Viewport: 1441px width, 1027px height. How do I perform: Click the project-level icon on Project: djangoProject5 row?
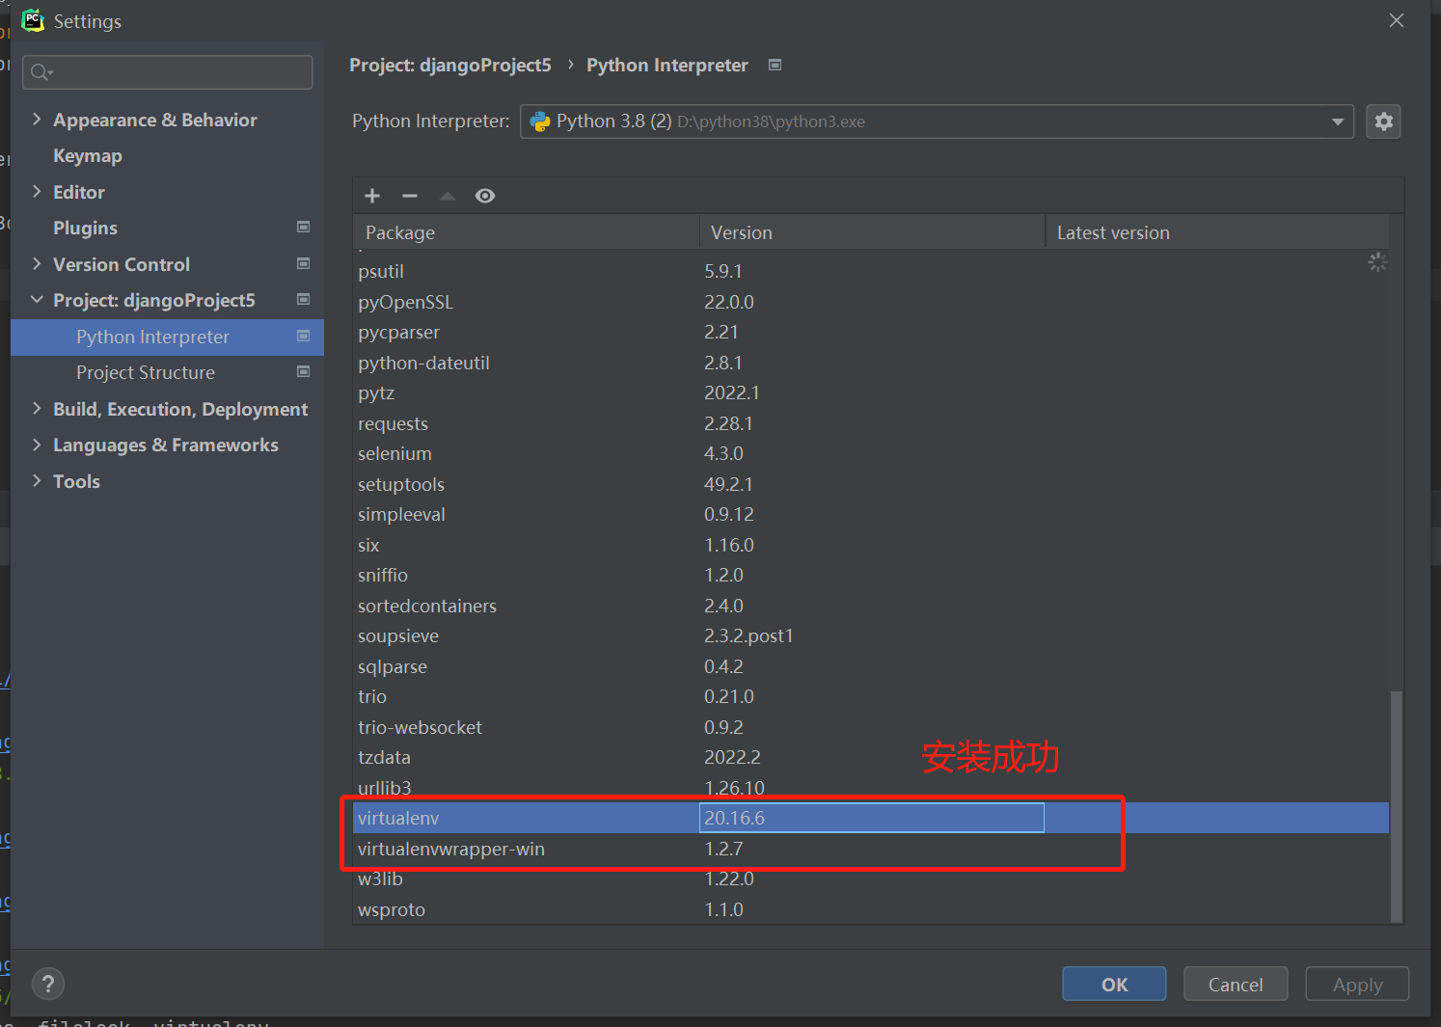[x=304, y=300]
